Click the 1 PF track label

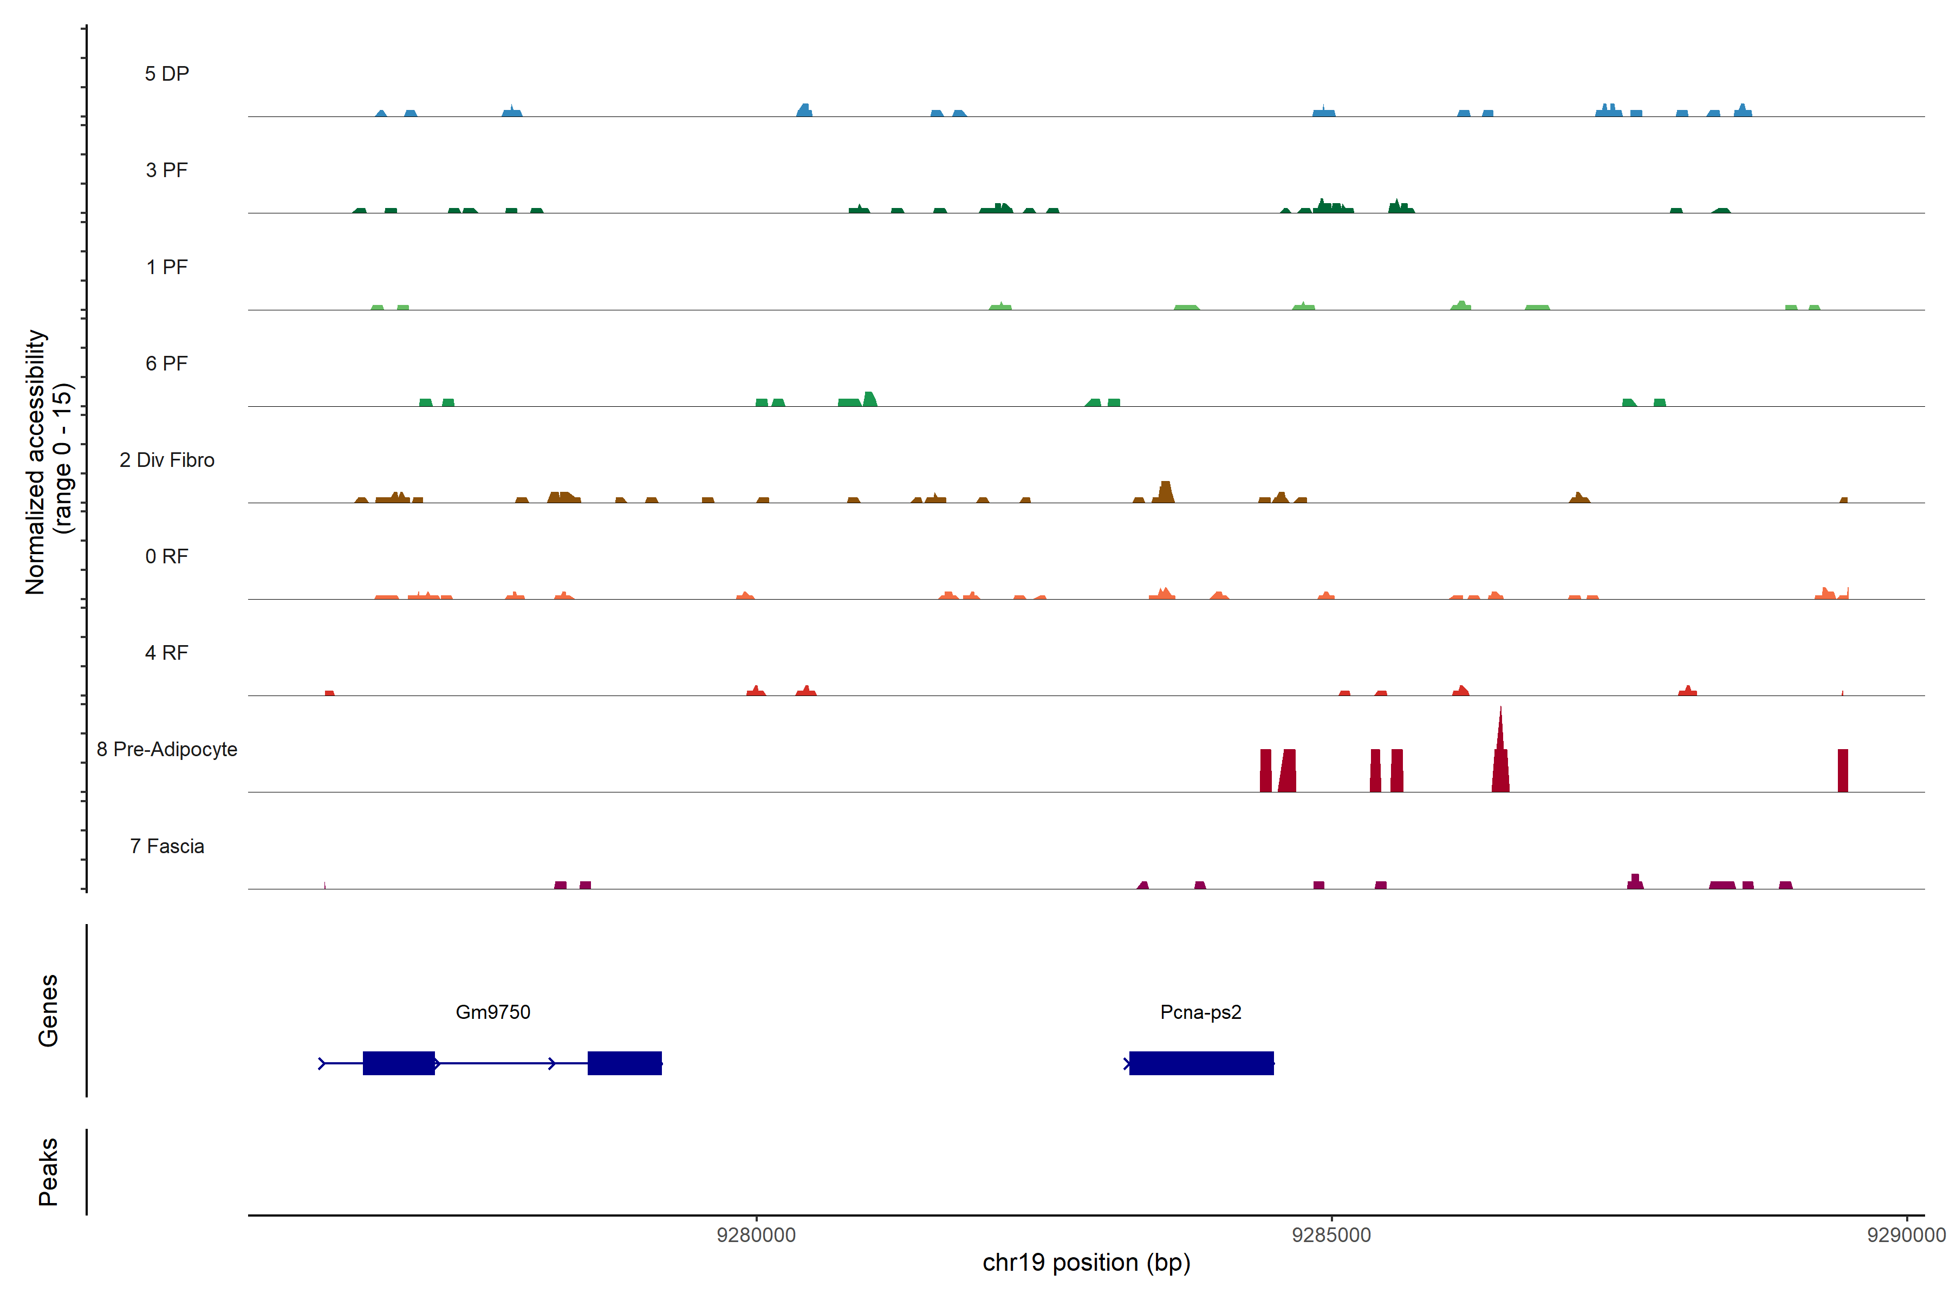(167, 267)
